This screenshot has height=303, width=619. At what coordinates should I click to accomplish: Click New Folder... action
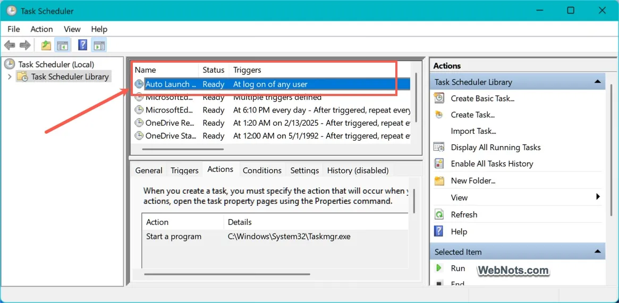pyautogui.click(x=473, y=181)
